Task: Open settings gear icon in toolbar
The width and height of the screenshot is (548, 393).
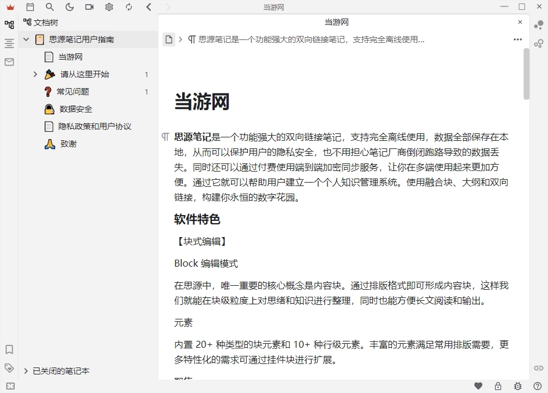Action: (109, 7)
